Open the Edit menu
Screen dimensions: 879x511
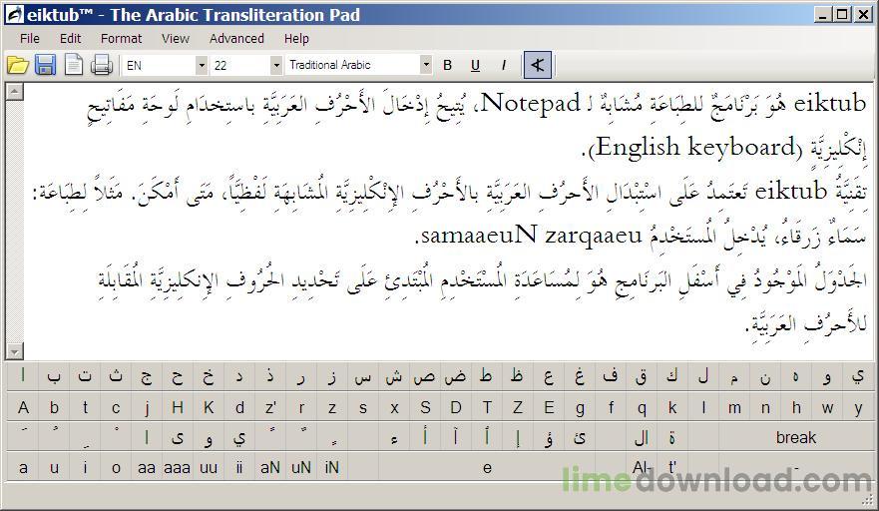click(x=71, y=39)
